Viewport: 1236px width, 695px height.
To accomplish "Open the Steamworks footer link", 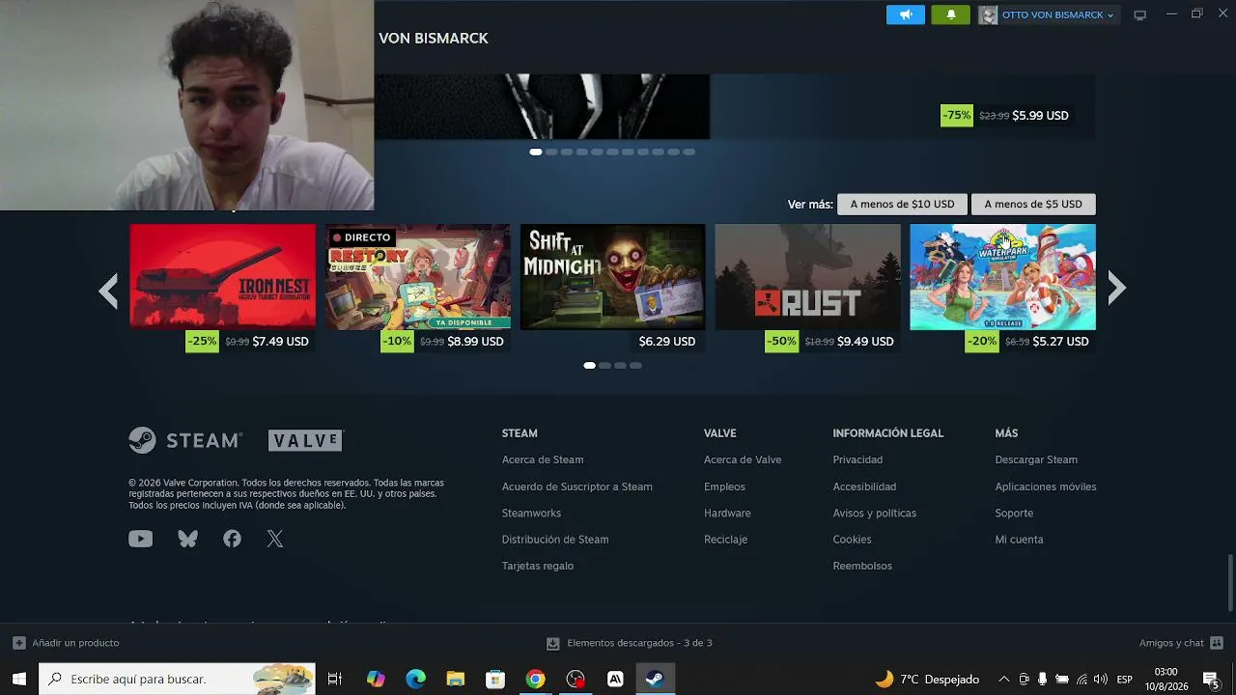I will pyautogui.click(x=531, y=514).
